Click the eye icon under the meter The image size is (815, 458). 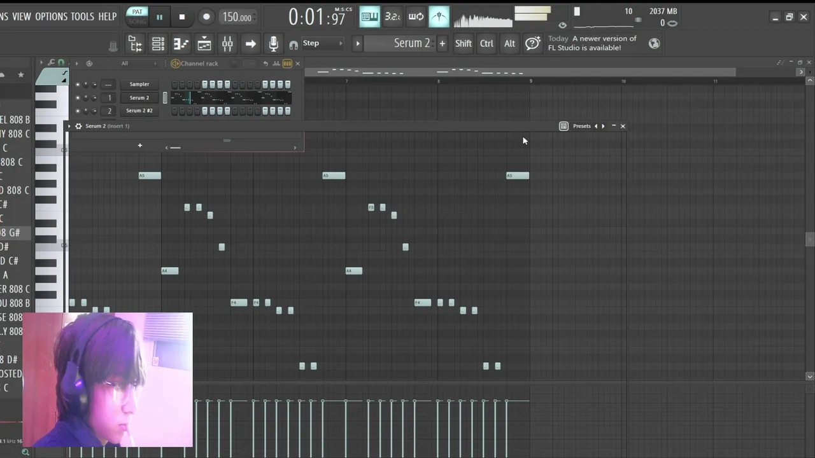[562, 25]
